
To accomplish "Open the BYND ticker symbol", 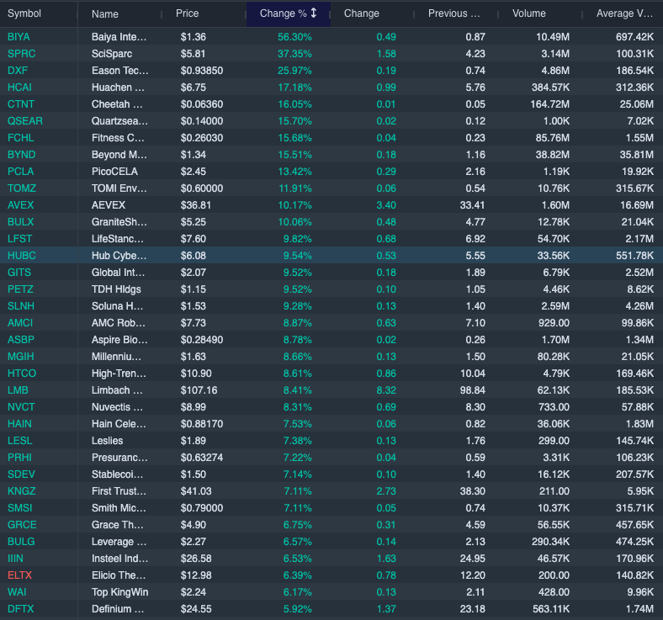I will 22,155.
